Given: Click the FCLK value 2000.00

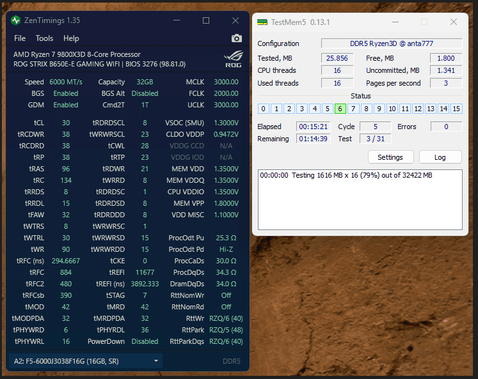Looking at the screenshot, I should pyautogui.click(x=226, y=93).
